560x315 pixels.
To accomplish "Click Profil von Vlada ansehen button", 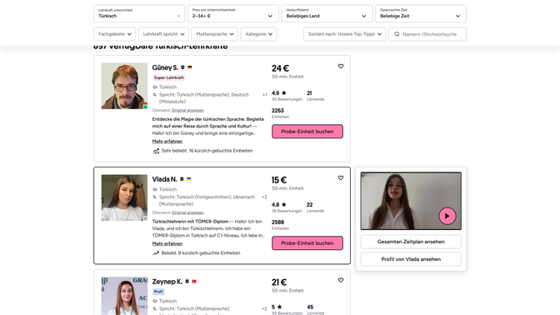I will pos(411,259).
